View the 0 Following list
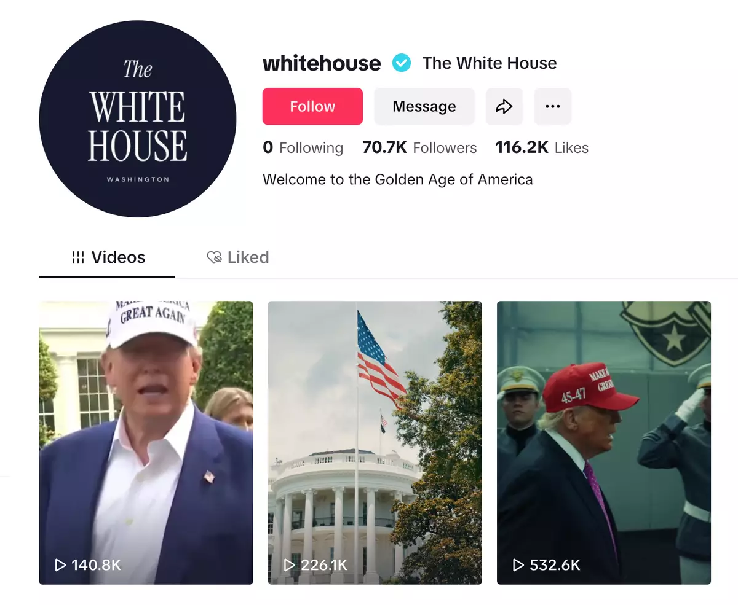 [x=303, y=147]
